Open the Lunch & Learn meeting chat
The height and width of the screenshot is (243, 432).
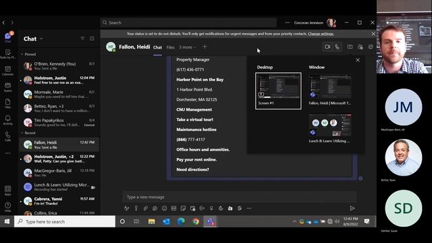click(59, 187)
